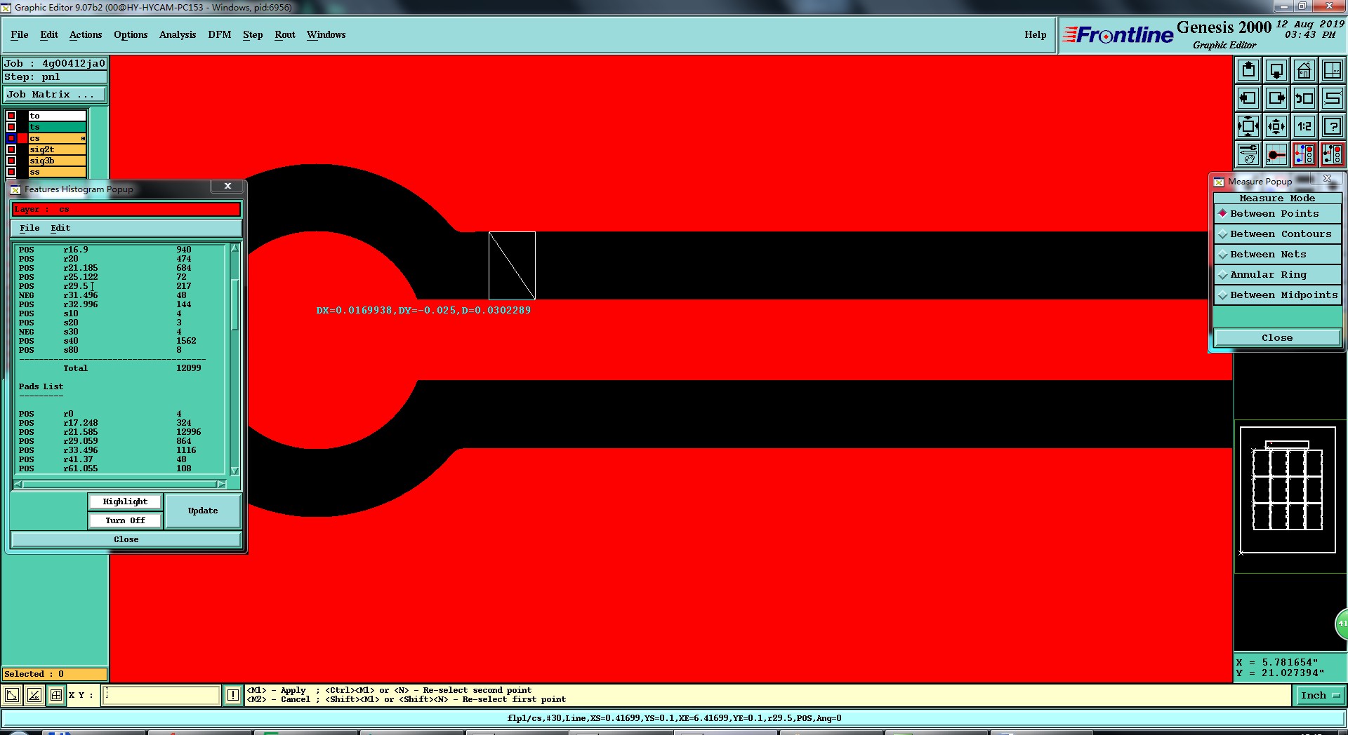Click the home view icon
This screenshot has width=1348, height=735.
[x=1304, y=70]
